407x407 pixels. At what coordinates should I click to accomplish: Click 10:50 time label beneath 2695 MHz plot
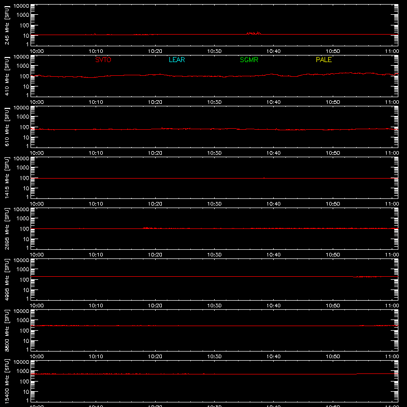[333, 255]
